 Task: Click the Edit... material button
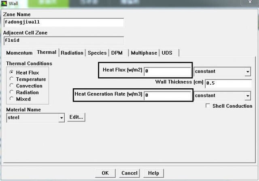(76, 117)
